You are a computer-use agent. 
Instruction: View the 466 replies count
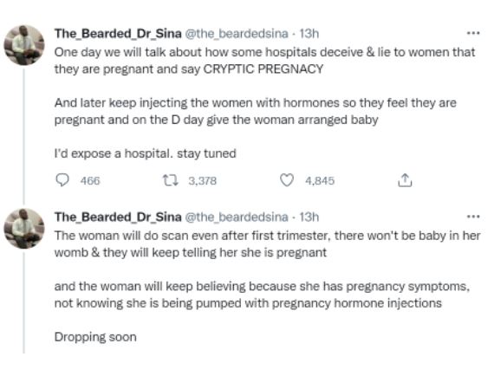pyautogui.click(x=90, y=181)
